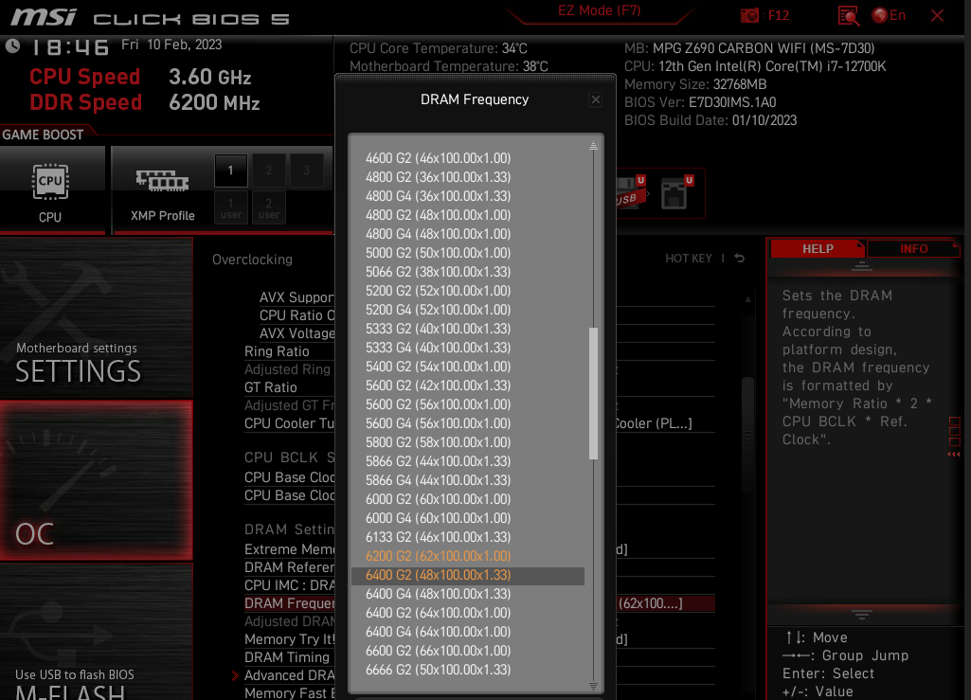Click the frequency list scroll-down arrow
Image resolution: width=971 pixels, height=700 pixels.
(593, 687)
